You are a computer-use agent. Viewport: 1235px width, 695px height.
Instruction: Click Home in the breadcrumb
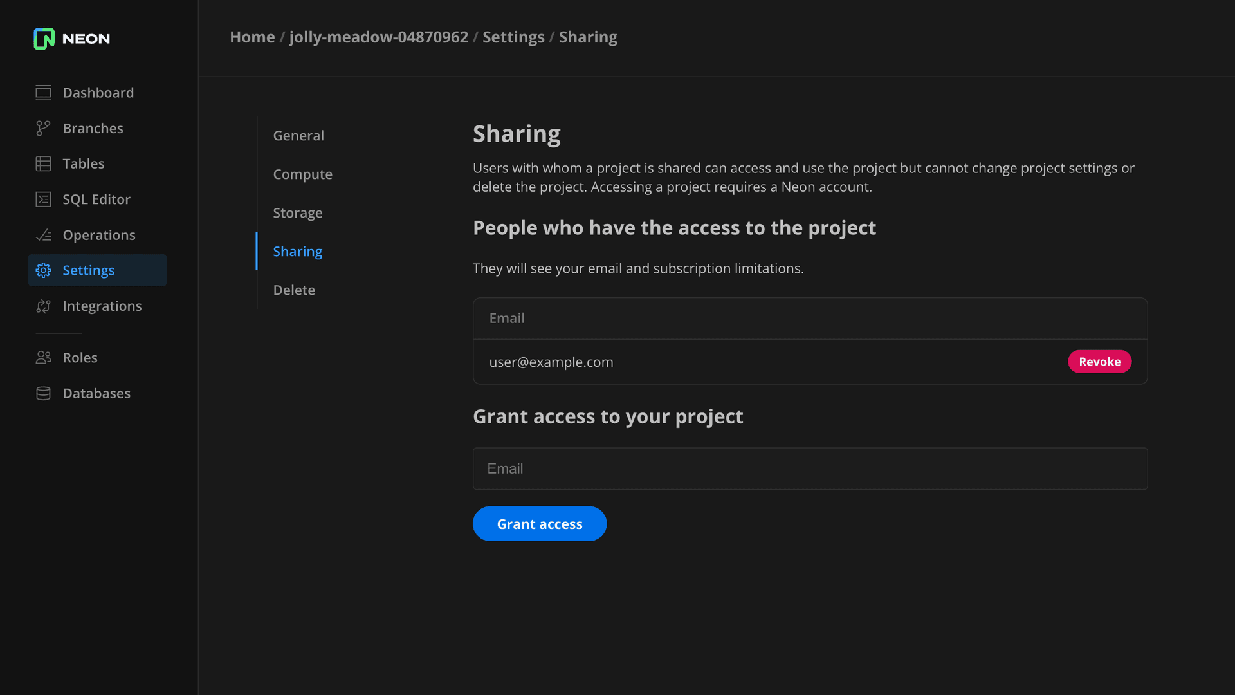[x=252, y=37]
